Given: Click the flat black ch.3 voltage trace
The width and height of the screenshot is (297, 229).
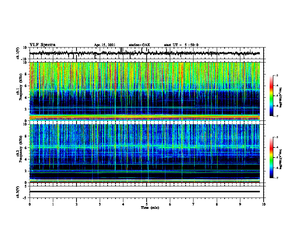Looking at the screenshot, I should (145, 192).
